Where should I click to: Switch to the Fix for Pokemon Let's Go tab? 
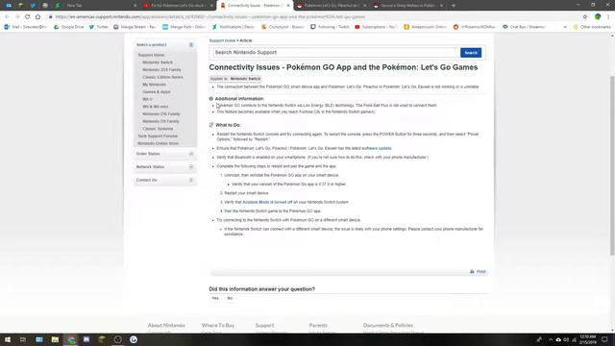click(x=179, y=6)
